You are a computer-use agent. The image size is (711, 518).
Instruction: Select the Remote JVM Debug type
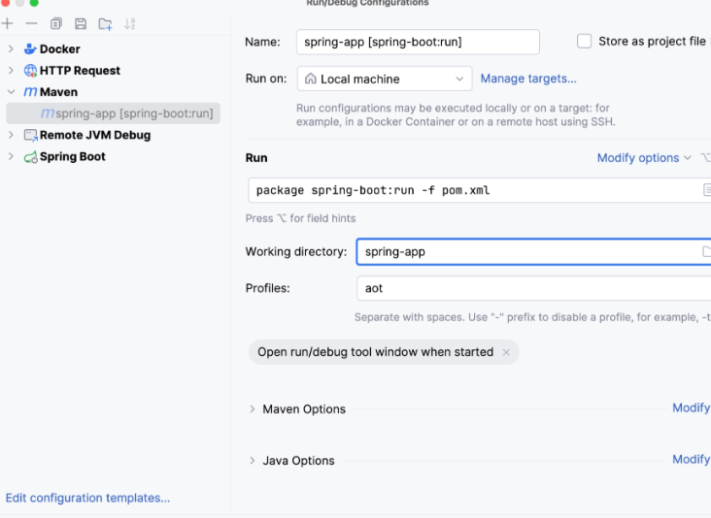[95, 135]
